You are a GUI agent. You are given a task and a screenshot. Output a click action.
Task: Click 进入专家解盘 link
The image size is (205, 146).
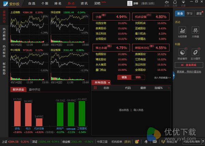(162, 78)
